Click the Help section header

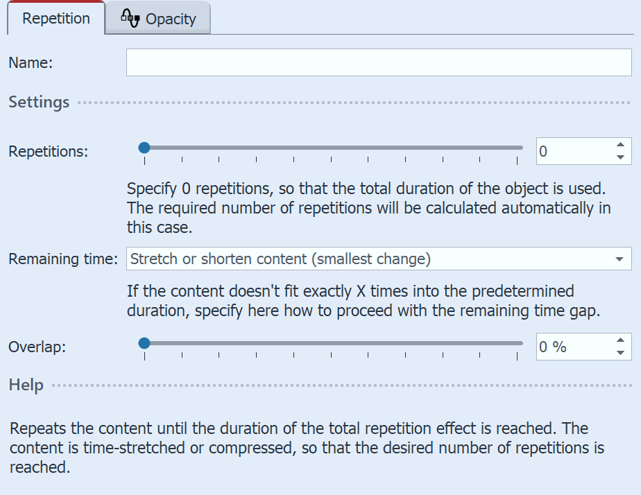(x=25, y=385)
